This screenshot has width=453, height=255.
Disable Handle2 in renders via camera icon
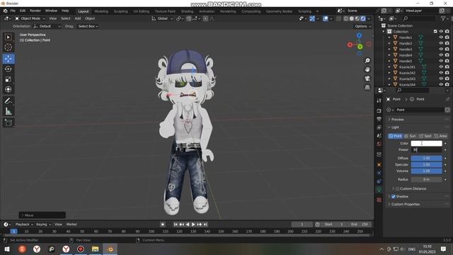[447, 43]
